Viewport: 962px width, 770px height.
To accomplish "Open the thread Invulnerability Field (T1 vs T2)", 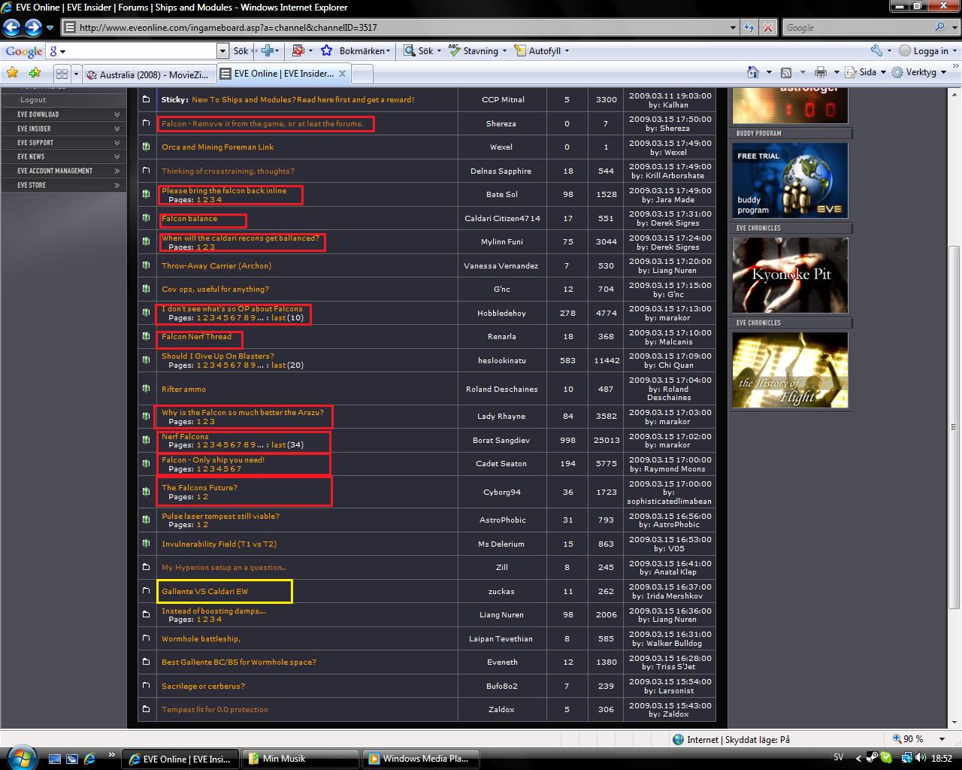I will (x=219, y=544).
